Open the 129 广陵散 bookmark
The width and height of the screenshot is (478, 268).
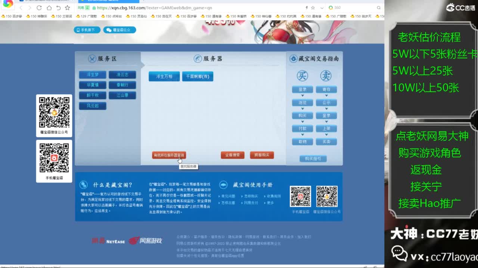[x=86, y=16]
